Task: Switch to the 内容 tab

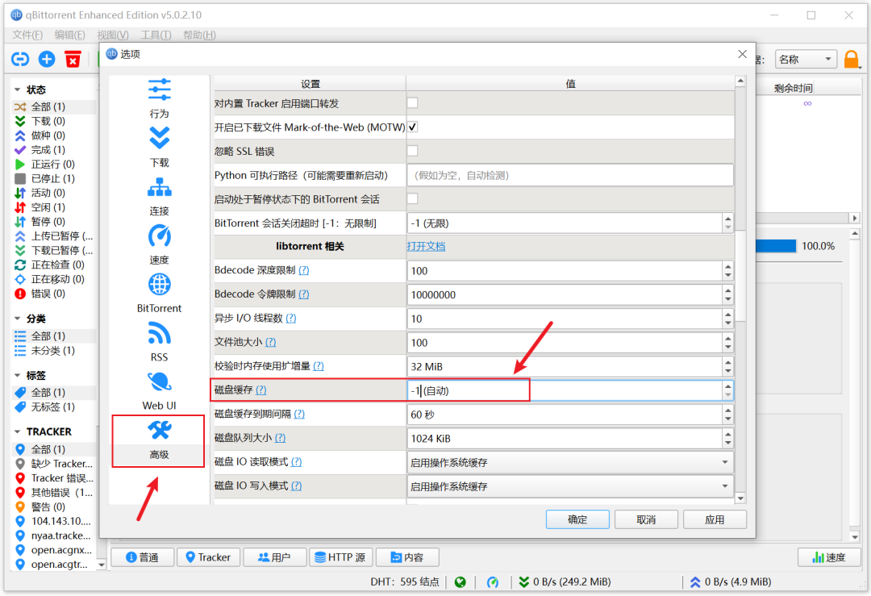Action: [407, 557]
